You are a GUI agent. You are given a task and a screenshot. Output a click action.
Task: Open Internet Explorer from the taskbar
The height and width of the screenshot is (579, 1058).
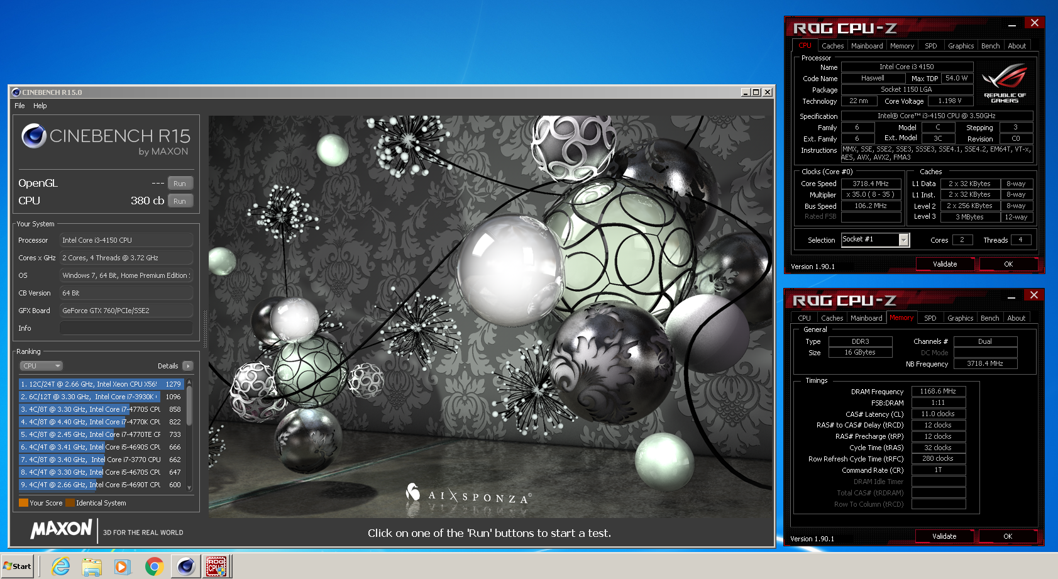pos(61,566)
